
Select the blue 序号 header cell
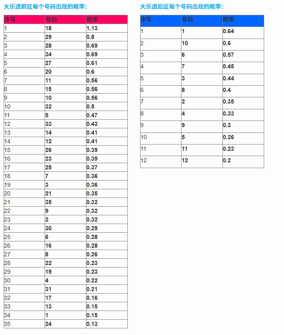click(x=161, y=21)
